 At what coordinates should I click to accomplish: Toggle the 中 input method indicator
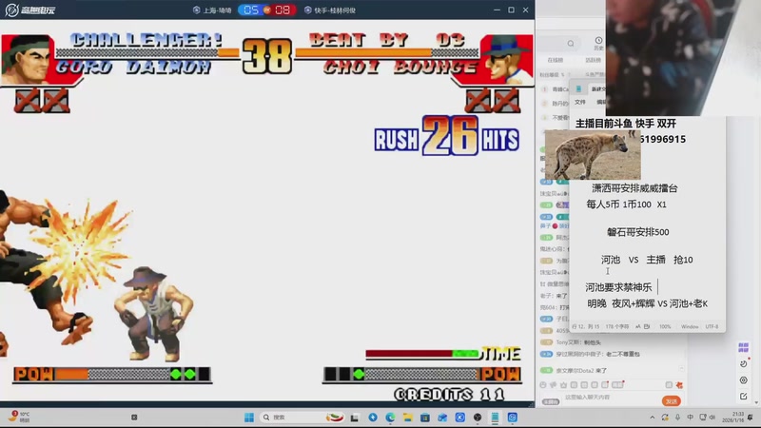(691, 418)
